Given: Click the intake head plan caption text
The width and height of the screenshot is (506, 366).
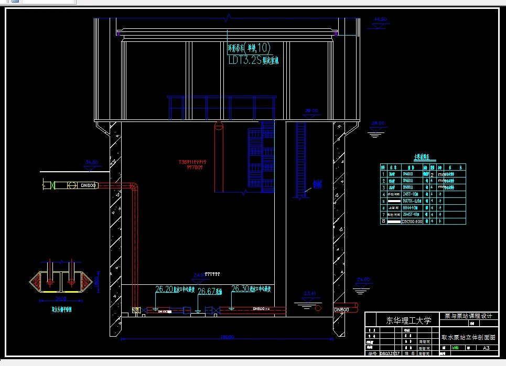Looking at the screenshot, I should (x=62, y=309).
